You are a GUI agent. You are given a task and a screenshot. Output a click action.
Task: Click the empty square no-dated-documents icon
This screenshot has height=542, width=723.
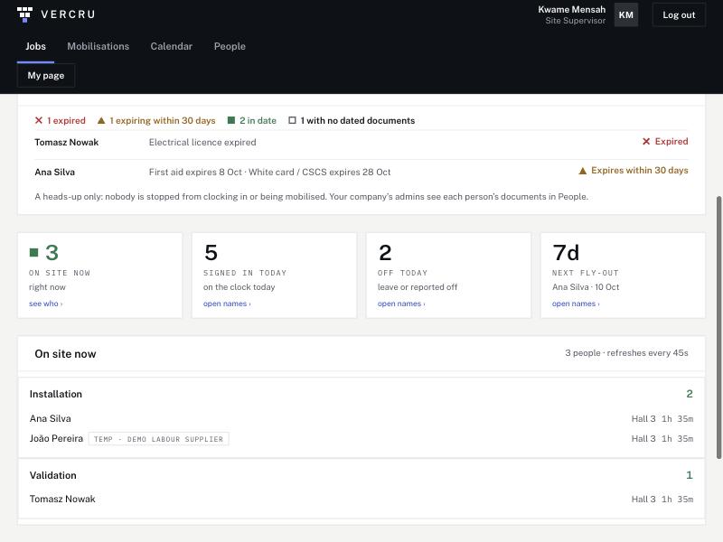[292, 120]
